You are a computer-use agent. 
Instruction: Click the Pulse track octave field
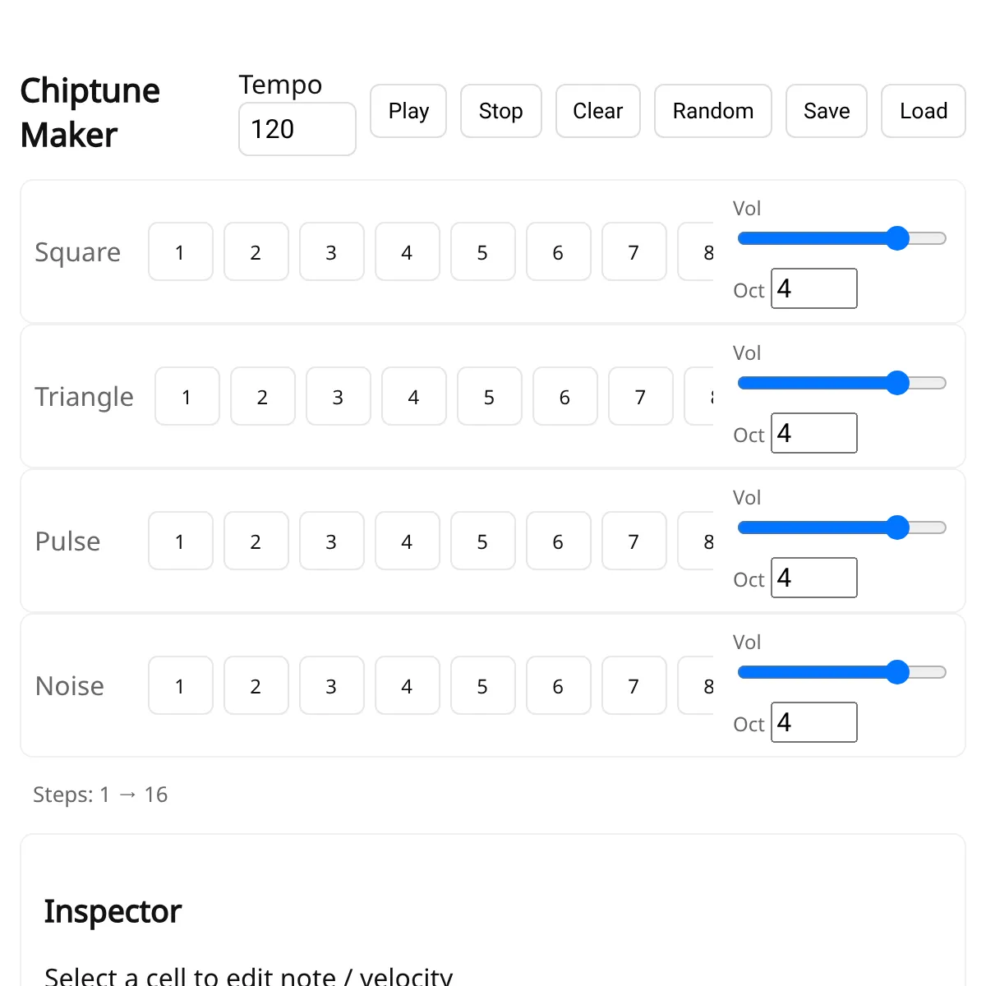[x=813, y=578]
